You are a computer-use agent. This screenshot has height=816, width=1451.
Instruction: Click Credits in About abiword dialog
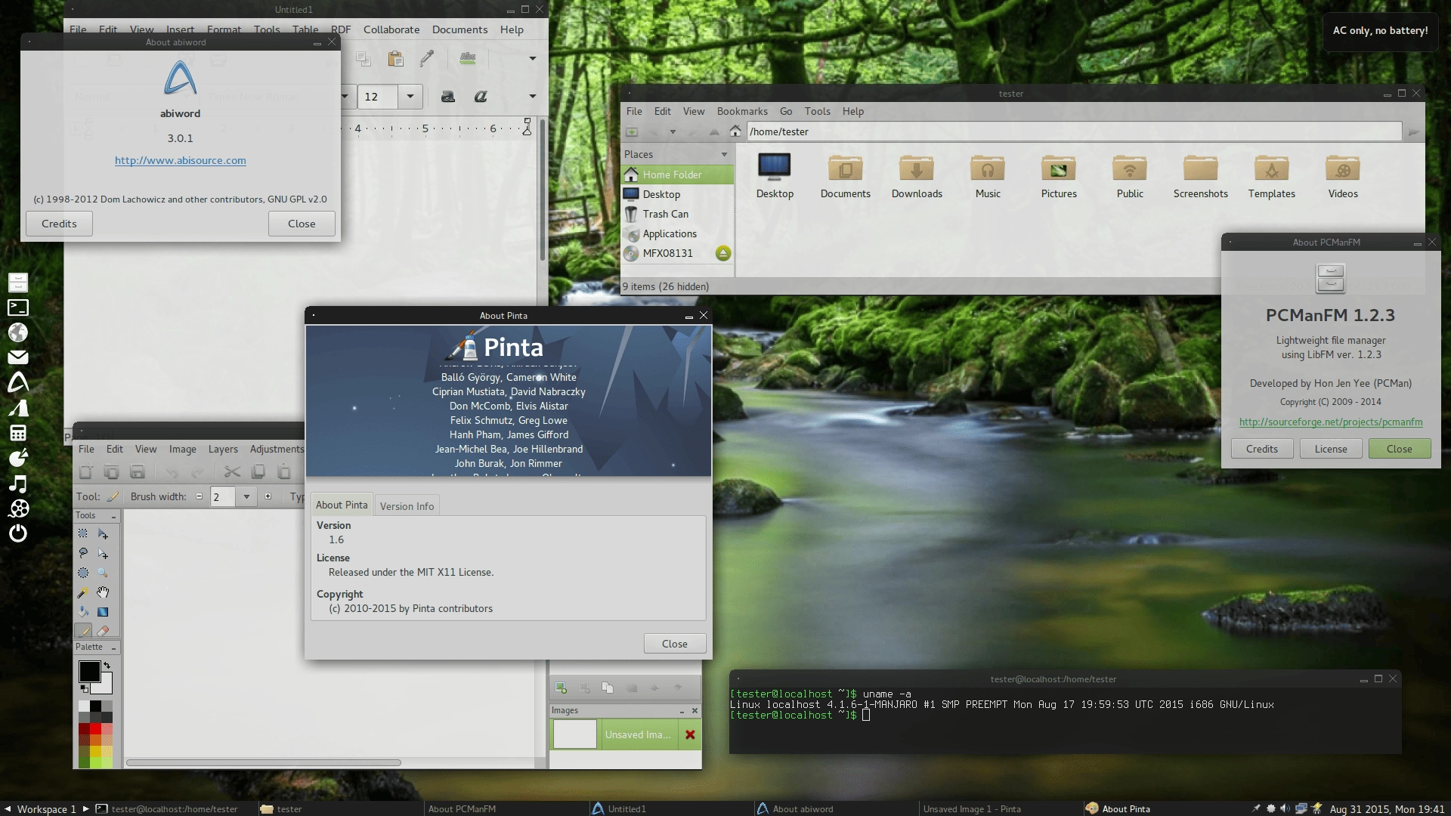(59, 224)
